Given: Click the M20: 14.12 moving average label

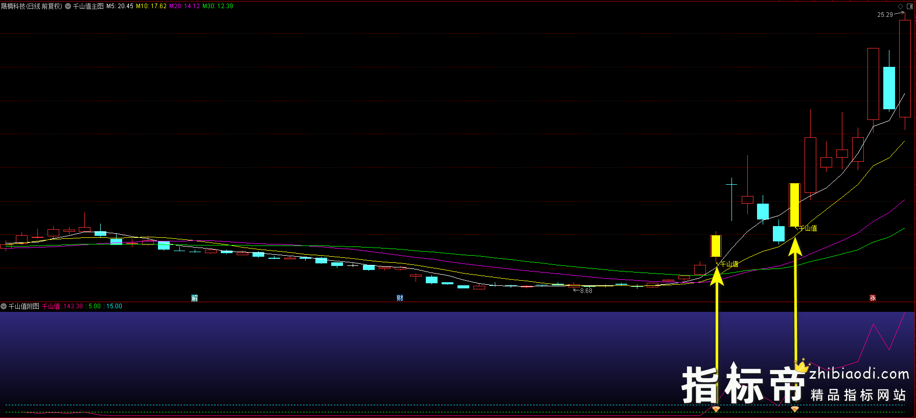Looking at the screenshot, I should [185, 6].
